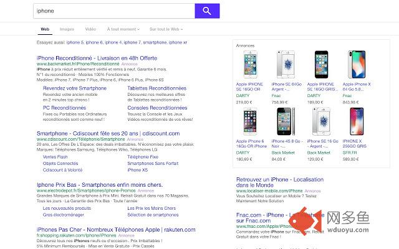399x249 pixels.
Task: Try the iphone 4 suggestion
Action: (113, 42)
